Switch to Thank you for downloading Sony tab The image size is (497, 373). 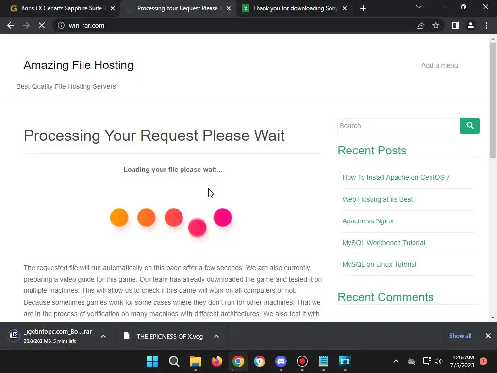point(295,8)
